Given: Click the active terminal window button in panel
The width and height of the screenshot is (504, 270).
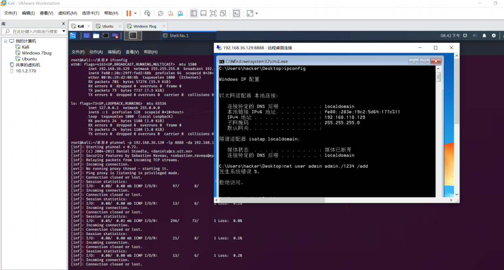Looking at the screenshot, I should pos(133,35).
